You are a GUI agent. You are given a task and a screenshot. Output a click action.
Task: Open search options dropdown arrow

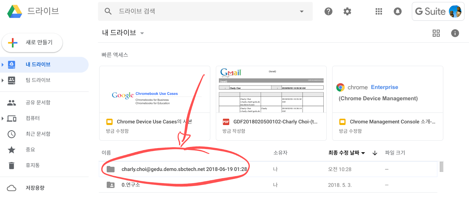pyautogui.click(x=302, y=11)
